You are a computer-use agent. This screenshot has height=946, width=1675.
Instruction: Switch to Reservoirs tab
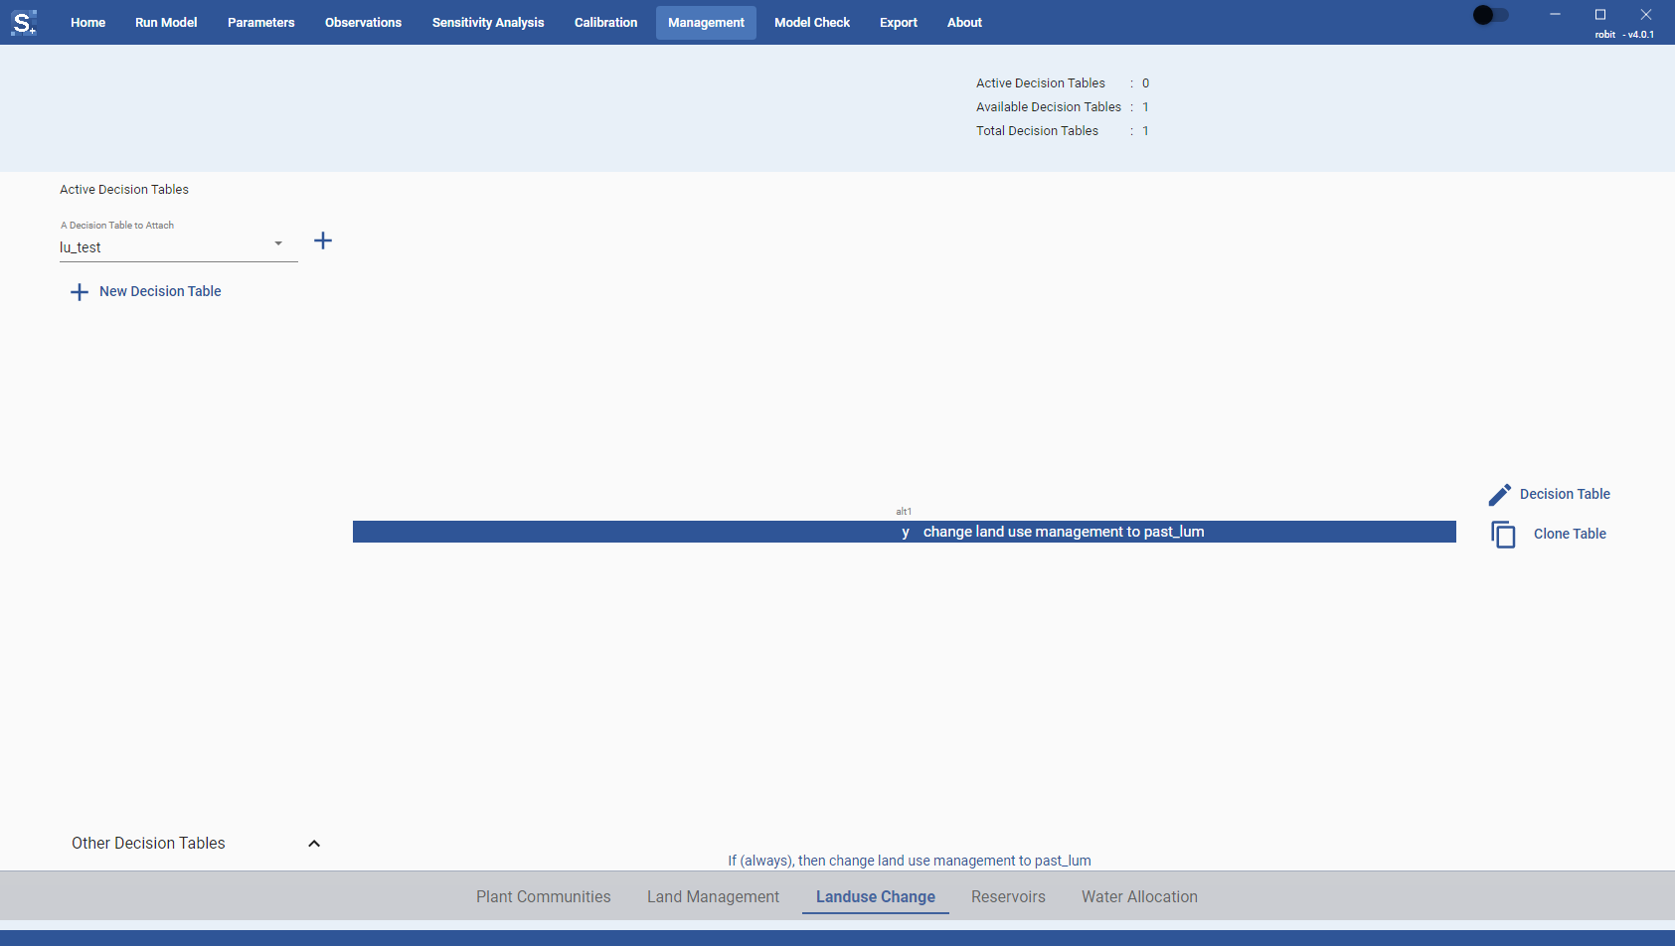coord(1008,896)
